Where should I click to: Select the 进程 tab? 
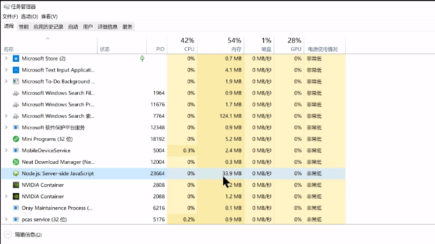pos(9,26)
